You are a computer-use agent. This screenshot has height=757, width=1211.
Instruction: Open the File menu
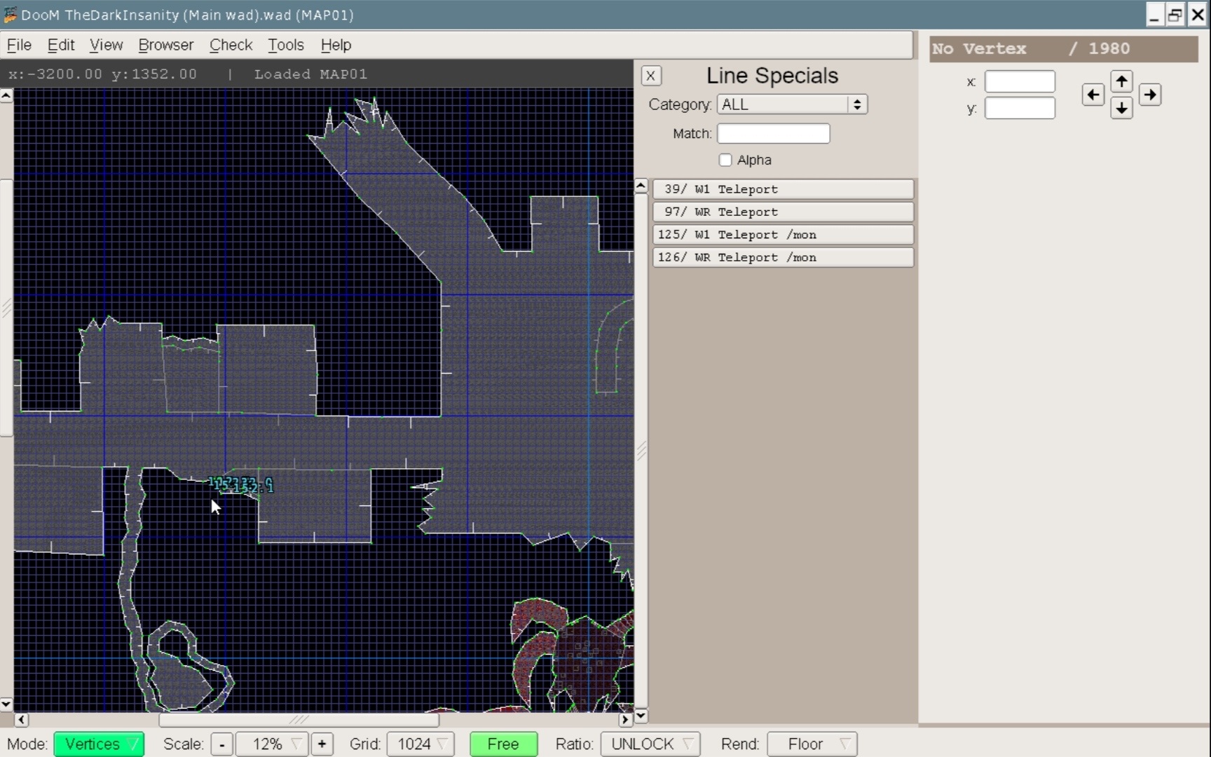[x=19, y=45]
